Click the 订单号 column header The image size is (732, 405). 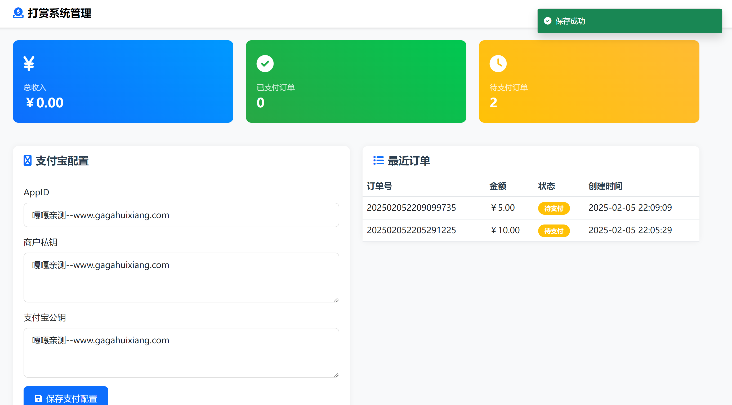click(x=379, y=186)
